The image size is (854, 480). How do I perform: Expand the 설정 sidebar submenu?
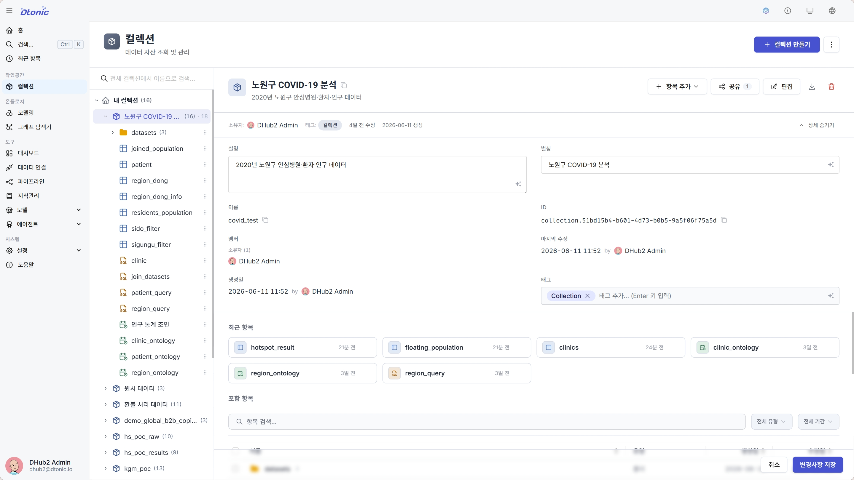pyautogui.click(x=79, y=250)
